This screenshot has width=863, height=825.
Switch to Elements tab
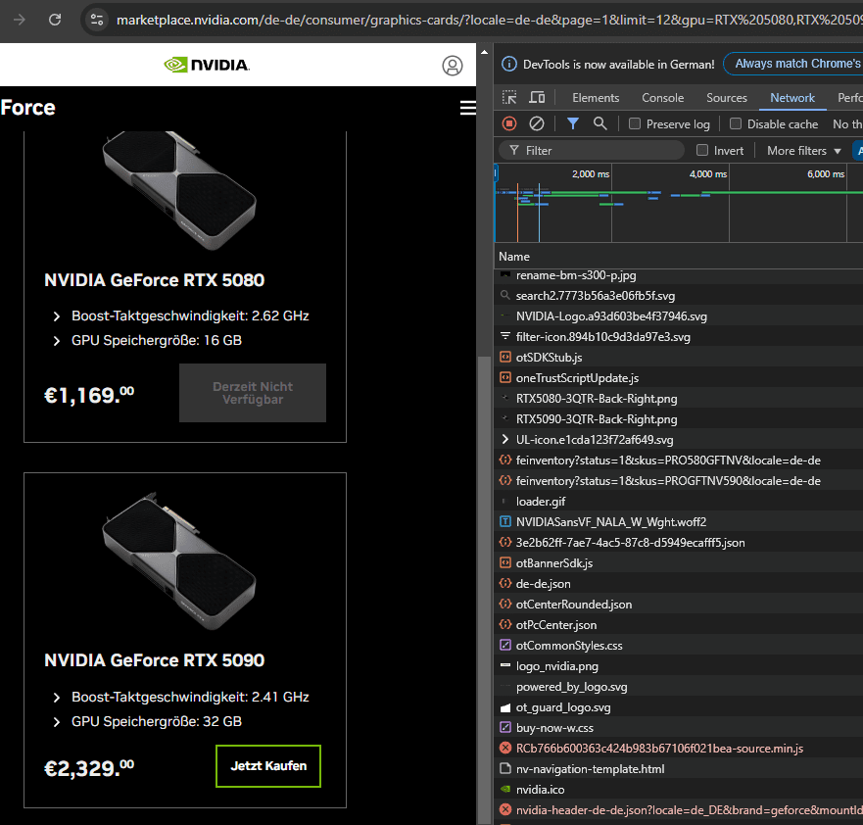pyautogui.click(x=596, y=97)
